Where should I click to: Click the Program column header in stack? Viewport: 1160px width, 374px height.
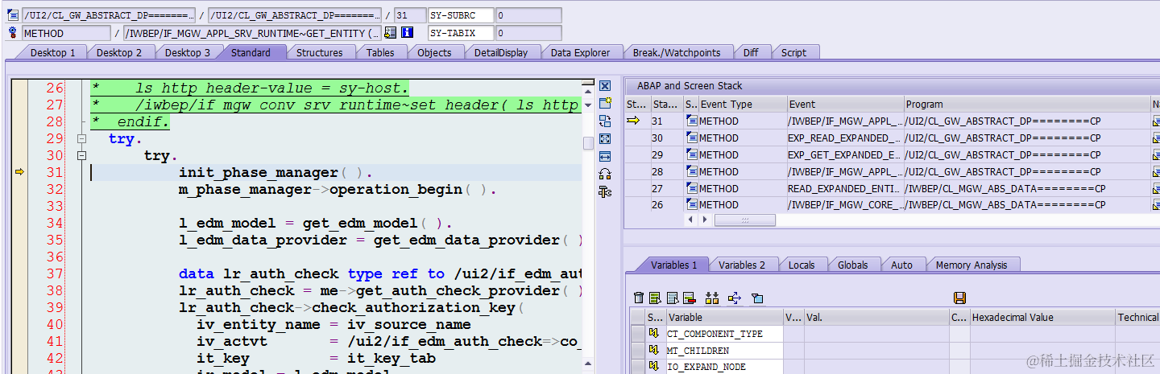point(1027,104)
